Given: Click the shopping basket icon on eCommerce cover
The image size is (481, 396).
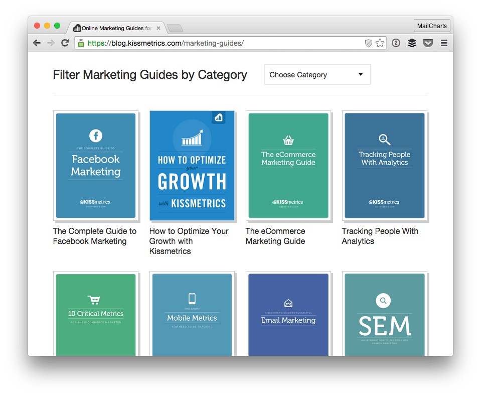Looking at the screenshot, I should coord(288,141).
